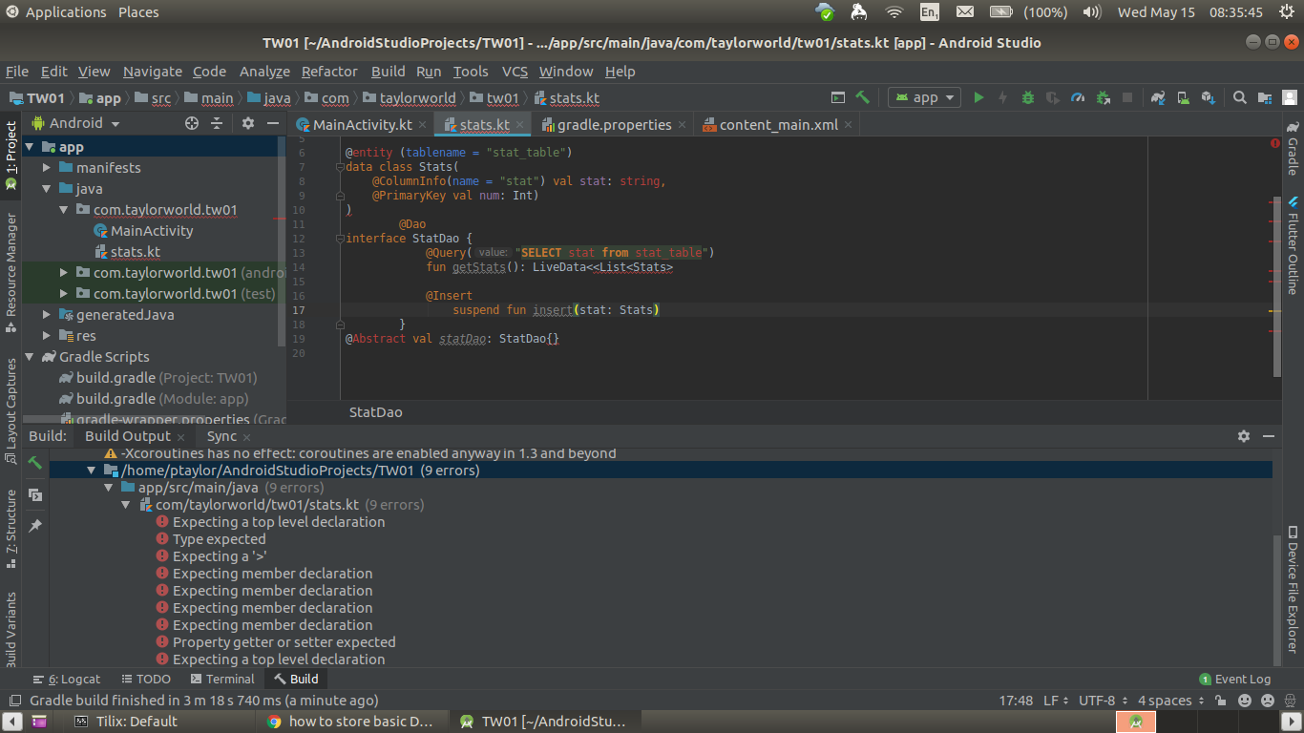The image size is (1304, 733).
Task: Sync project with Gradle files icon
Action: point(1158,97)
